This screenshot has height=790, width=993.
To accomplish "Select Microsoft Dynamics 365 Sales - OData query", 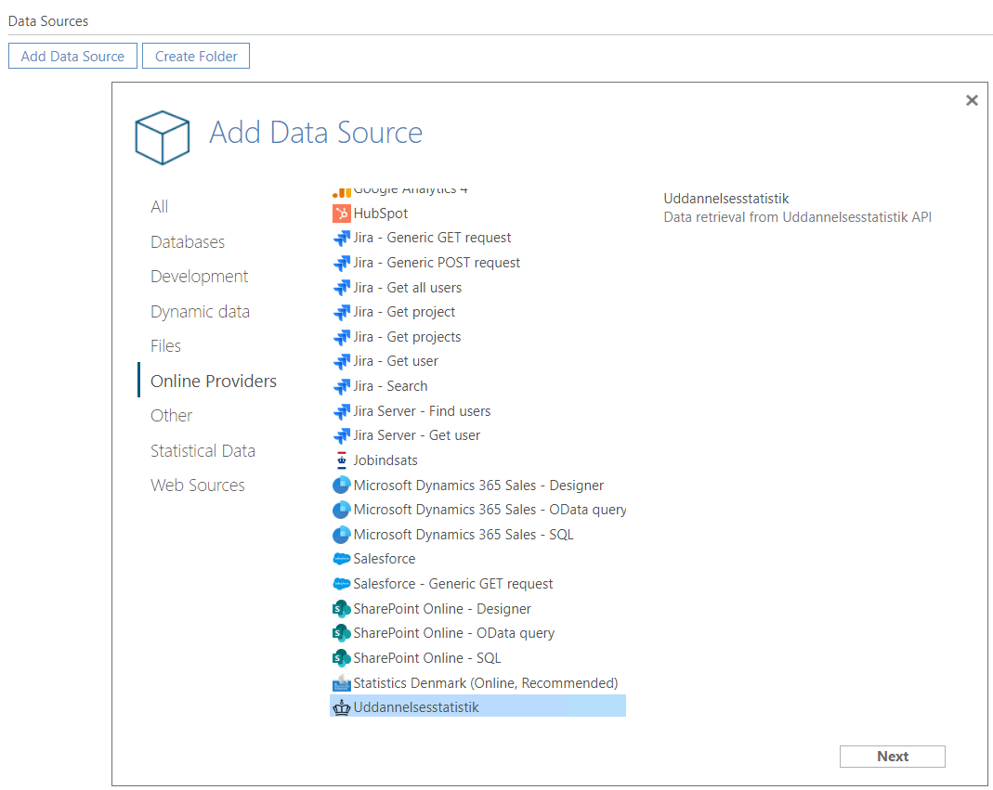I will pos(490,510).
